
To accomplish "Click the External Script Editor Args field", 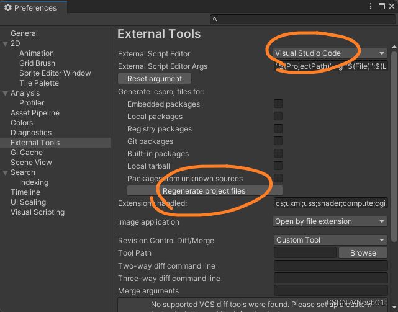I will [330, 66].
